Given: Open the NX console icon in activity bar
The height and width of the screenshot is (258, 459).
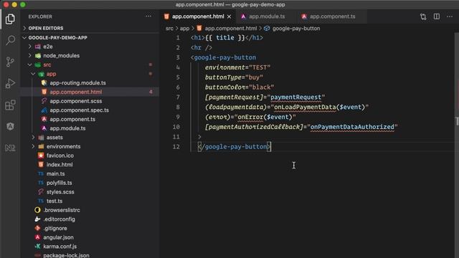Looking at the screenshot, I should [x=10, y=148].
